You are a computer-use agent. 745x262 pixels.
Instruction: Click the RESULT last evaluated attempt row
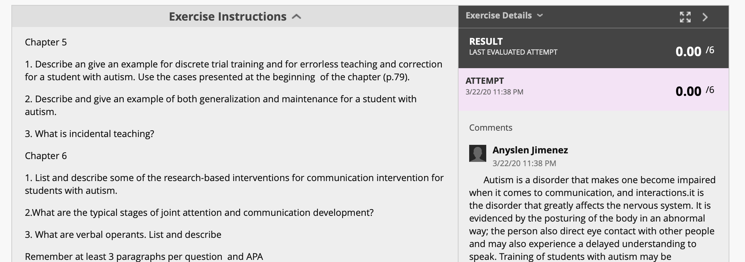pos(593,48)
